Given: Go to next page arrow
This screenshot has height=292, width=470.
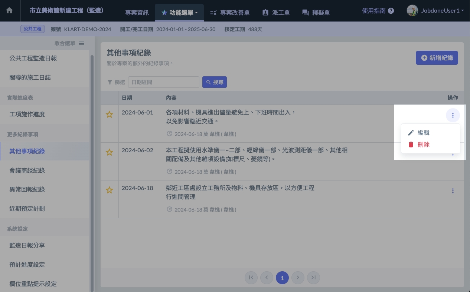Looking at the screenshot, I should pos(298,278).
